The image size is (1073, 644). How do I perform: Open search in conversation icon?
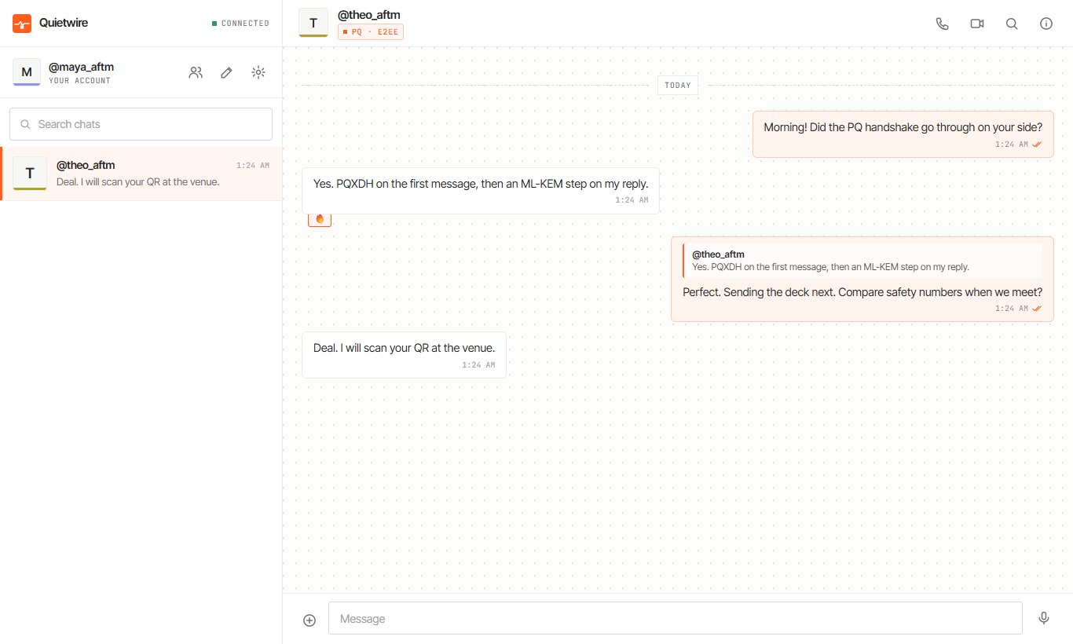pyautogui.click(x=1012, y=24)
